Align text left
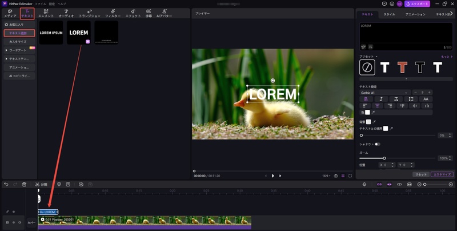Image resolution: width=457 pixels, height=231 pixels. 365,106
